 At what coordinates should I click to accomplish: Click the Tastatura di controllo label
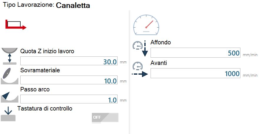tap(45, 108)
